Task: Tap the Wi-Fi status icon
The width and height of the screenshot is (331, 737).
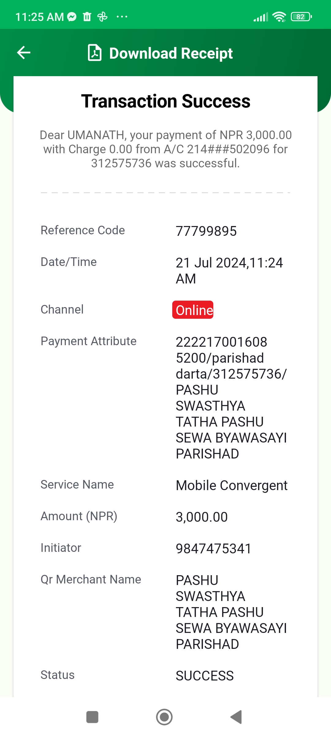Action: click(279, 17)
